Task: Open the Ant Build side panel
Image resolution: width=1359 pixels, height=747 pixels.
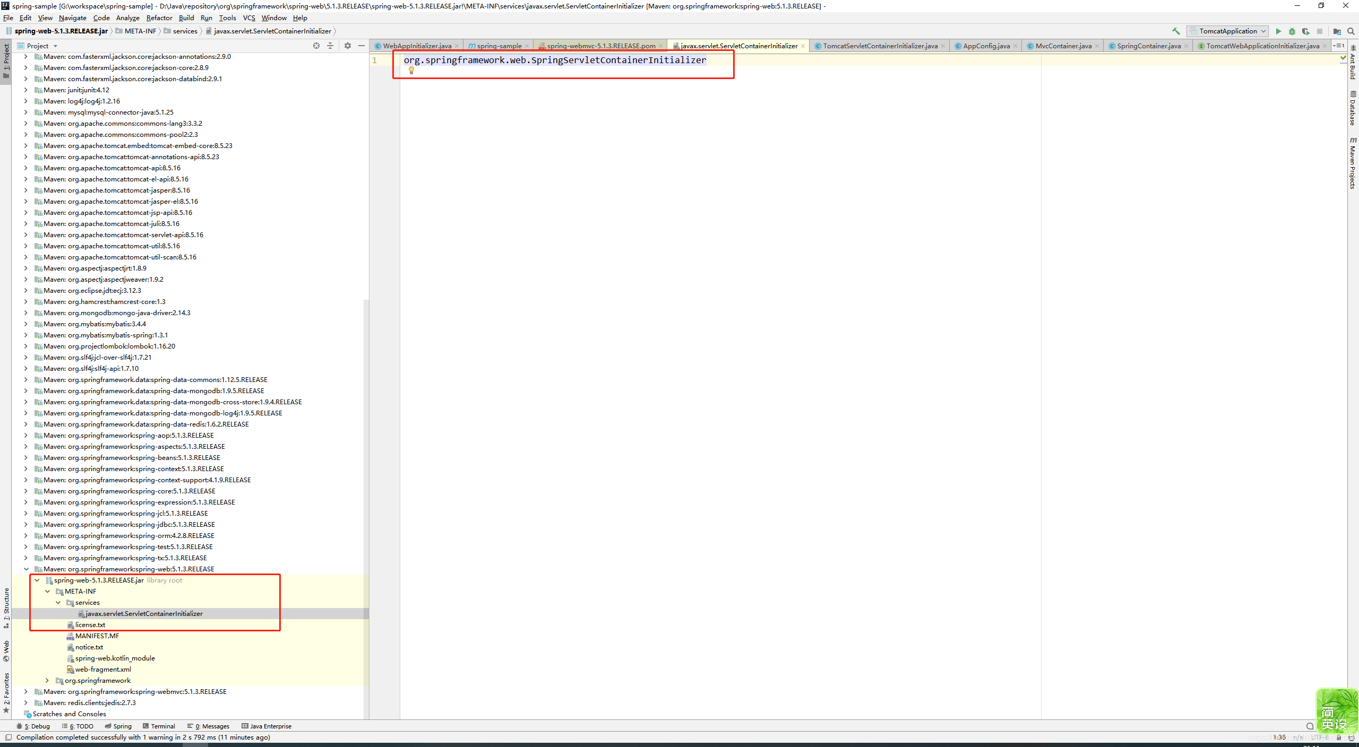Action: point(1353,63)
